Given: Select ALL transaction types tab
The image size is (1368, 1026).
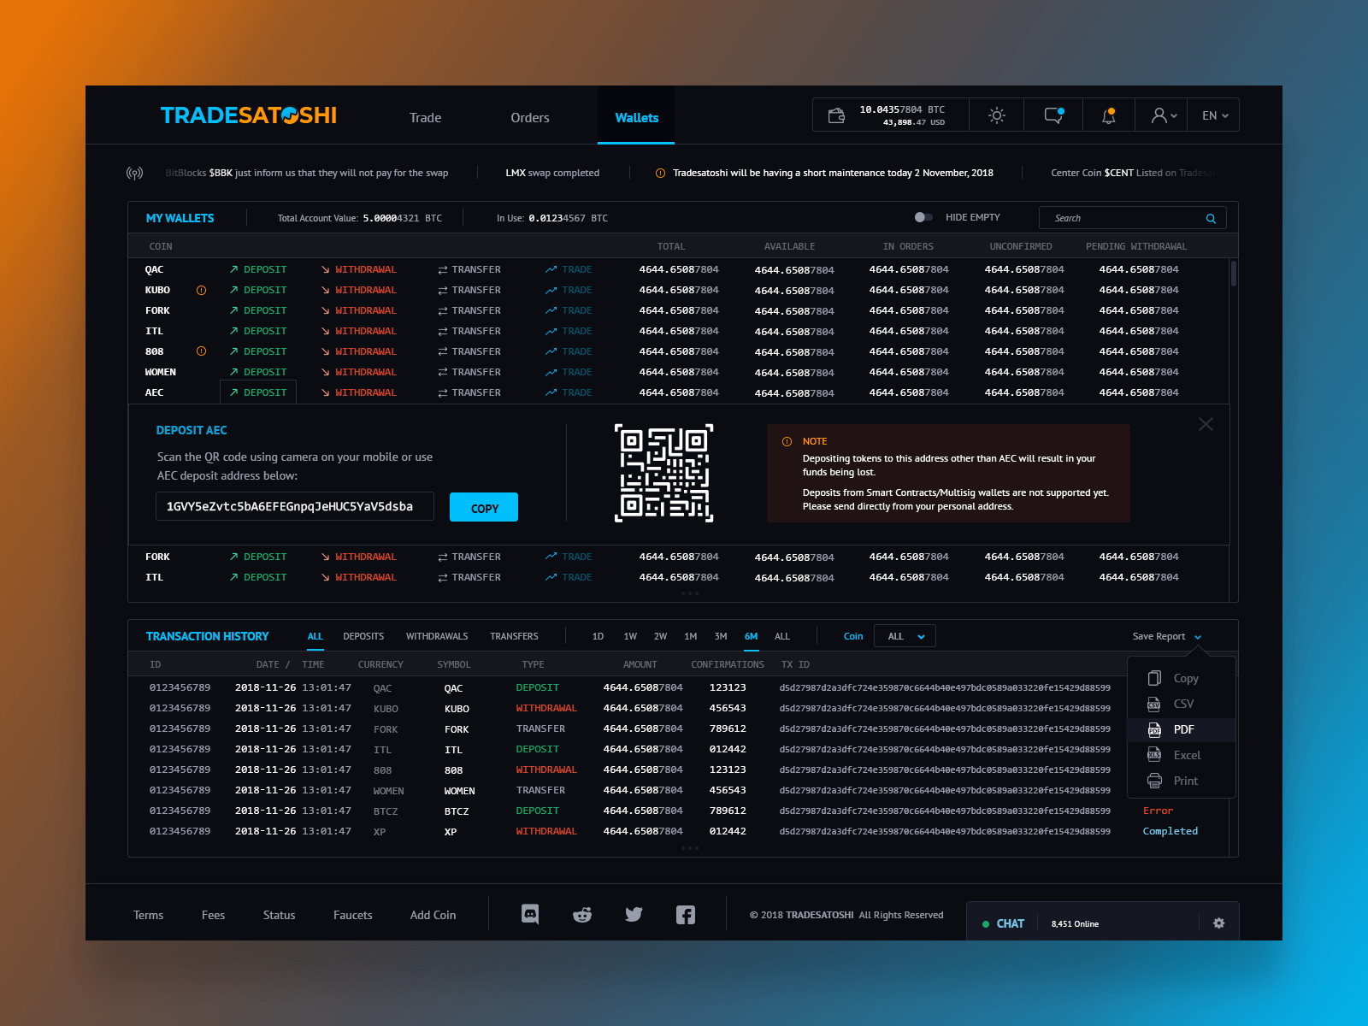Looking at the screenshot, I should 315,636.
